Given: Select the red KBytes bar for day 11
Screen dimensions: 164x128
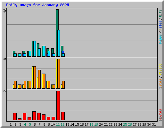Looking at the screenshot, I should pos(58,106).
